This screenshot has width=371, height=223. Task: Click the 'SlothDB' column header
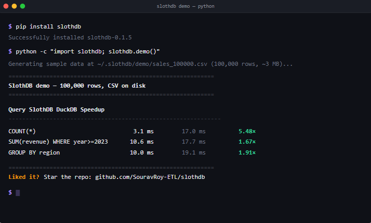(41, 109)
